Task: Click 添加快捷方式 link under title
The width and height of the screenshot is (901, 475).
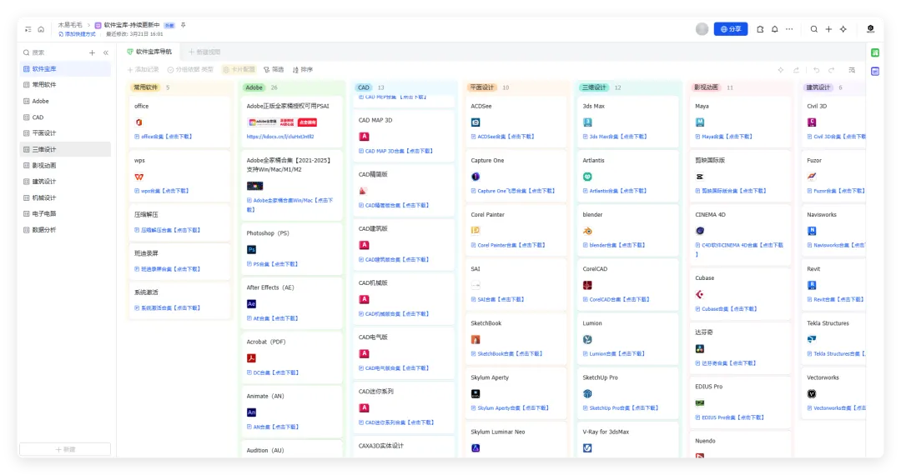Action: coord(77,34)
